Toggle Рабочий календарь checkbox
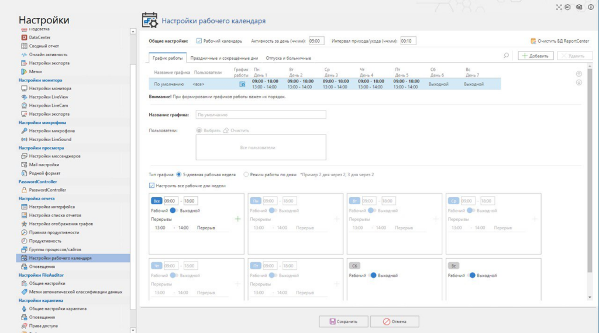 pos(199,41)
